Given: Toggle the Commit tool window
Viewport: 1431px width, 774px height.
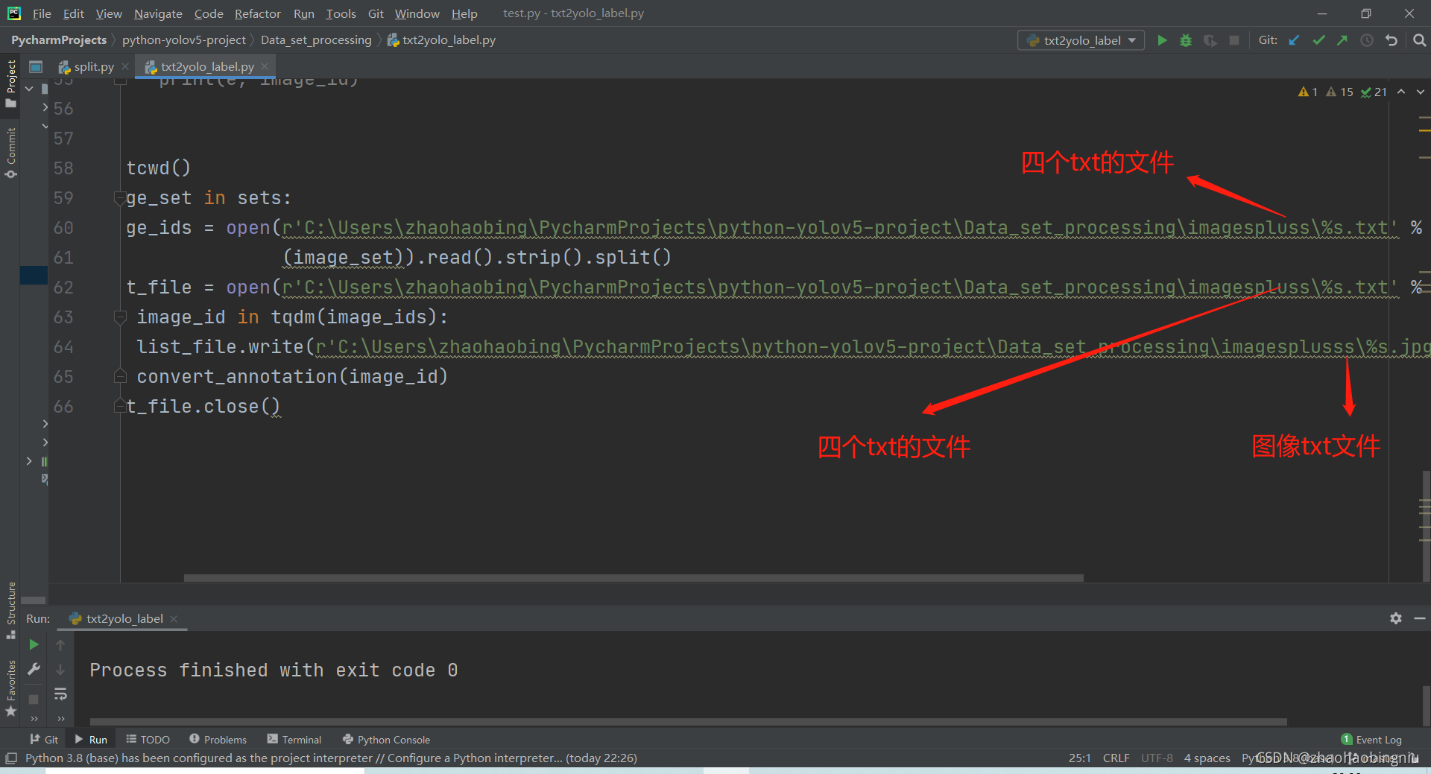Looking at the screenshot, I should pyautogui.click(x=10, y=153).
